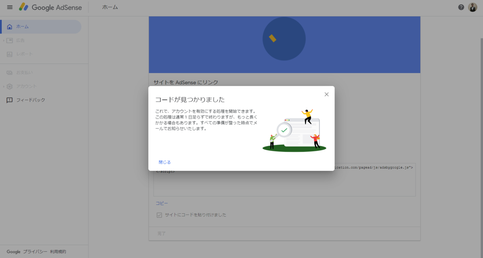Select the レポート sidebar menu item
The width and height of the screenshot is (483, 258).
point(41,54)
